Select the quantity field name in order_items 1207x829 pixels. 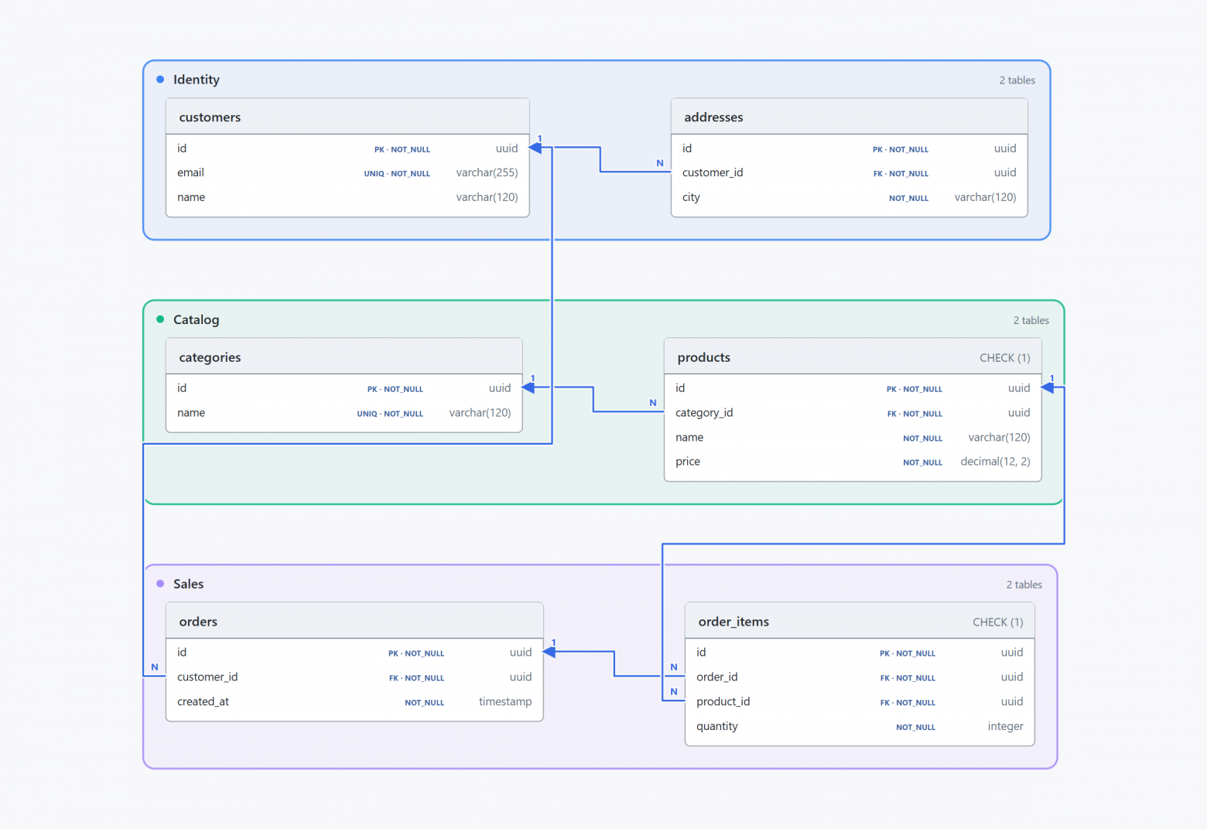716,726
